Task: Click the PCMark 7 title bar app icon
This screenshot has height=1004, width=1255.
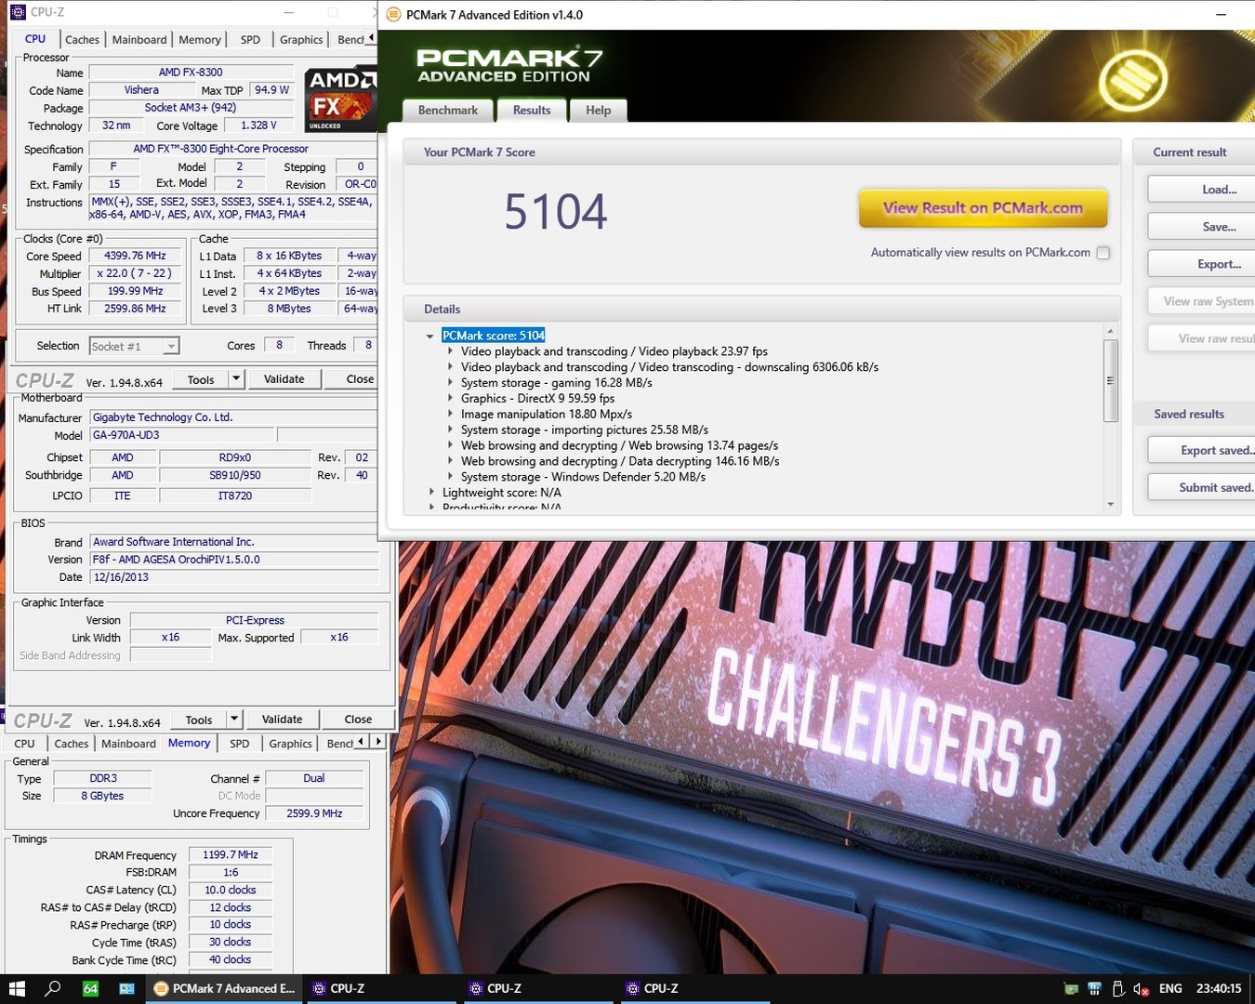Action: [393, 15]
